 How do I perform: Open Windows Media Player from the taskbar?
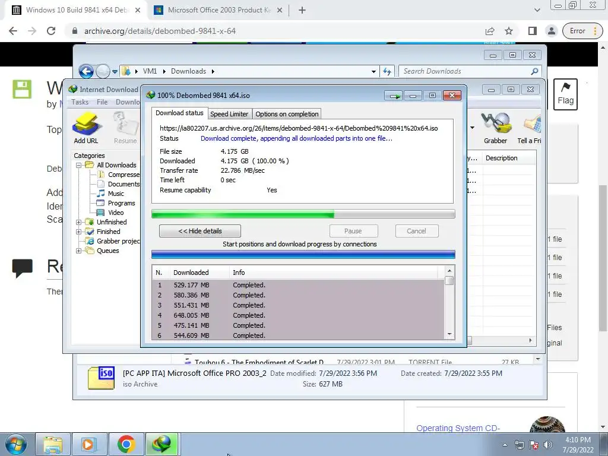[x=90, y=444]
